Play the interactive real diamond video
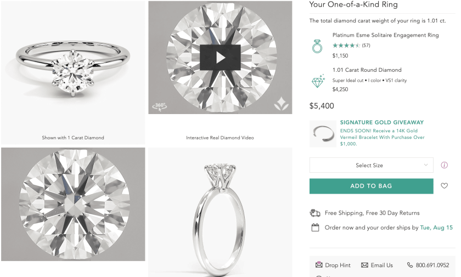This screenshot has height=277, width=461. coord(220,57)
